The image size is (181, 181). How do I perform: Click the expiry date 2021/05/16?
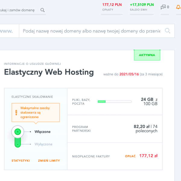129,74
